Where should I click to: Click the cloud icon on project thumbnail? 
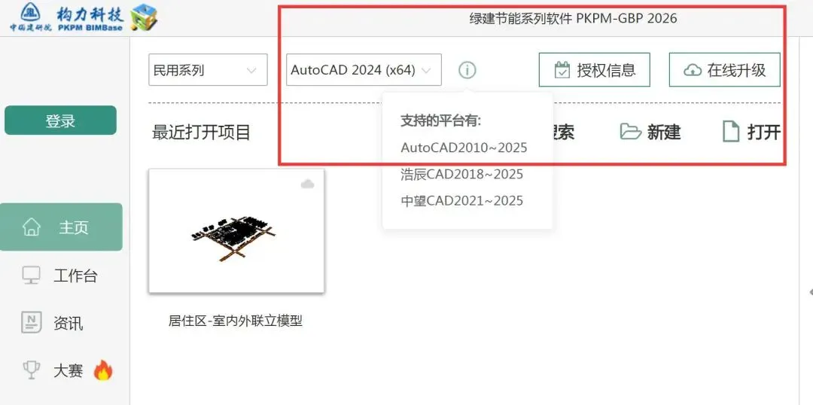(308, 184)
